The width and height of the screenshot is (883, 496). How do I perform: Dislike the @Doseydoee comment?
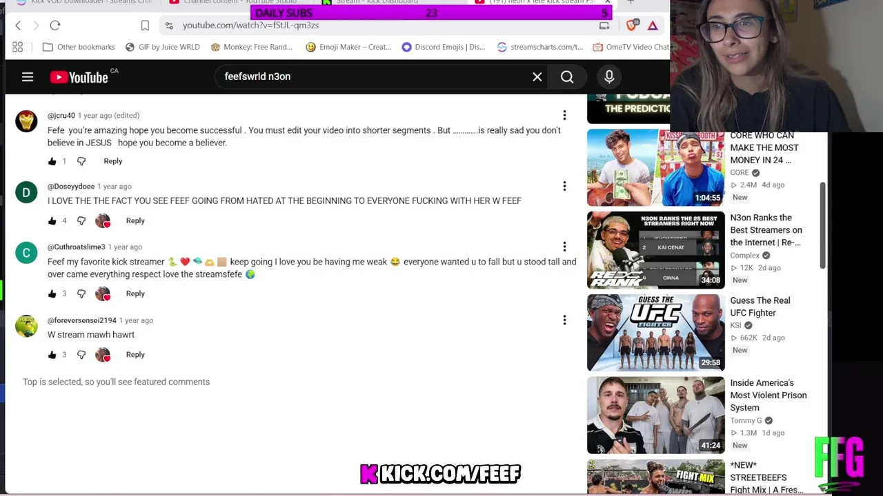click(81, 220)
